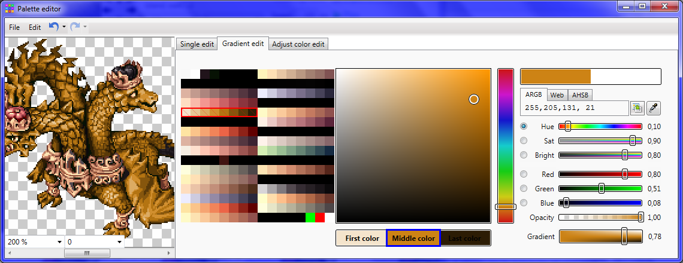683x263 pixels.
Task: Click the vertical rainbow hue strip
Action: 506,146
